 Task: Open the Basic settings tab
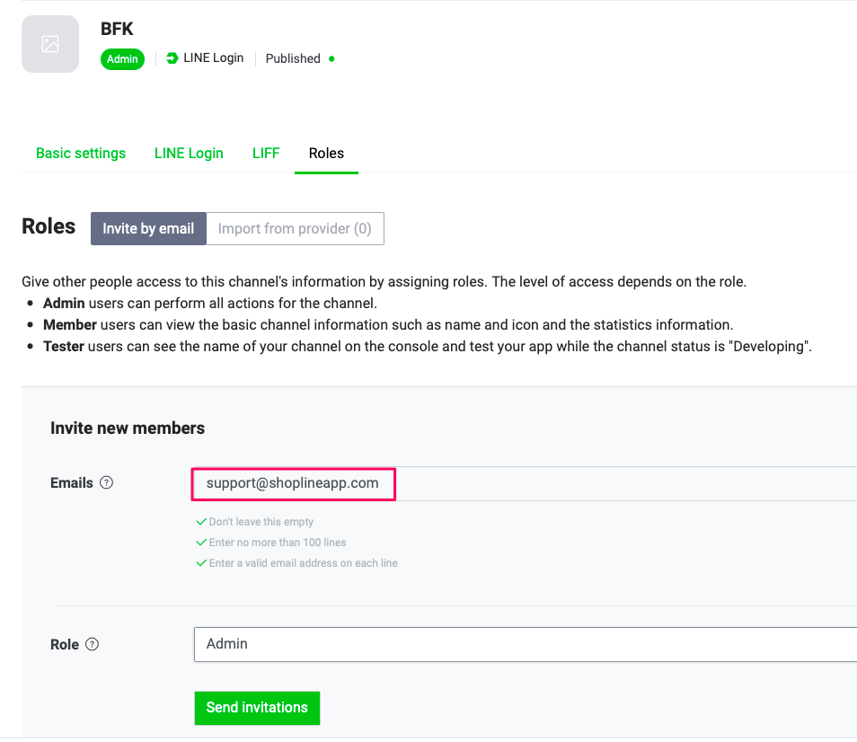81,153
